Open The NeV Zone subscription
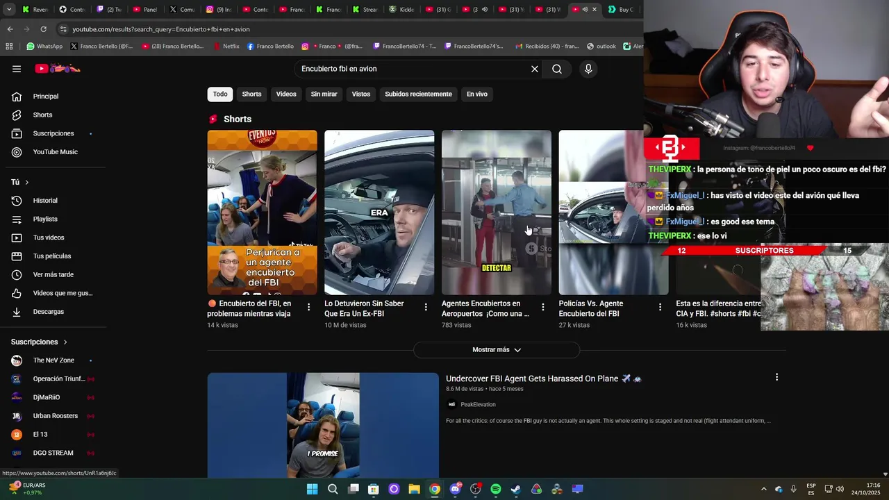Viewport: 889px width, 500px height. (53, 360)
